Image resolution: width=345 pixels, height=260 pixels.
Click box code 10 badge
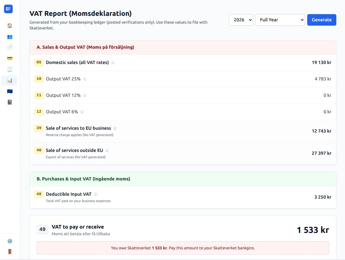(39, 79)
